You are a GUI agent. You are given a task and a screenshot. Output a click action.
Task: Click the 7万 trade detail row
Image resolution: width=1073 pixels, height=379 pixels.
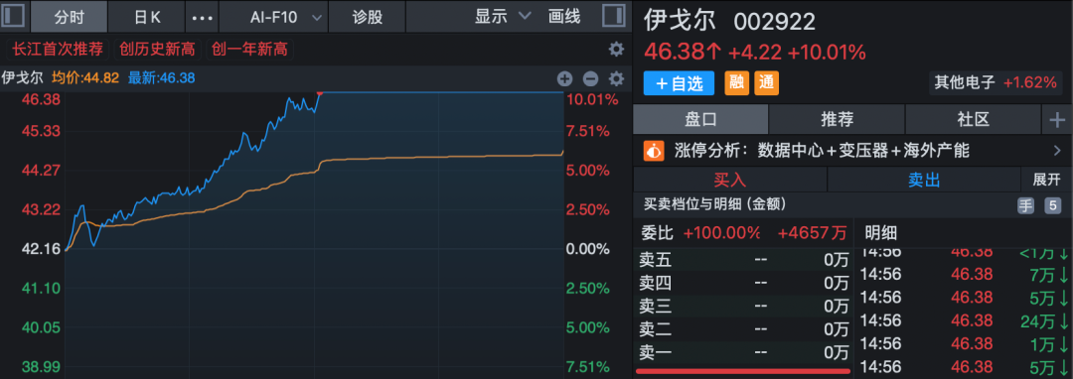(964, 274)
